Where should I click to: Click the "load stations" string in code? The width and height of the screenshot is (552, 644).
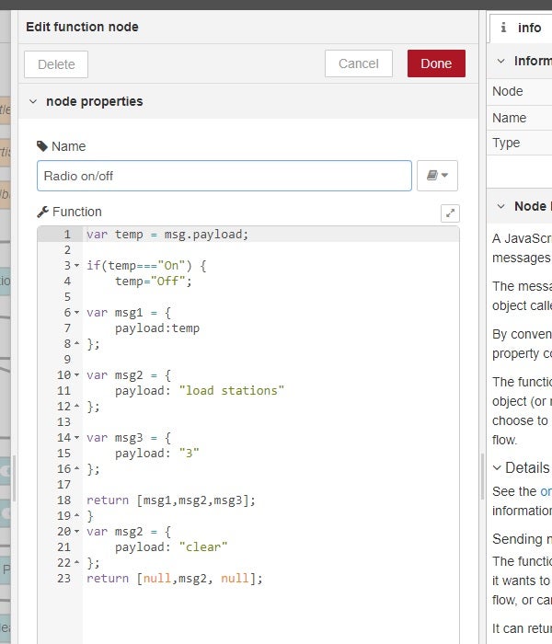click(234, 391)
